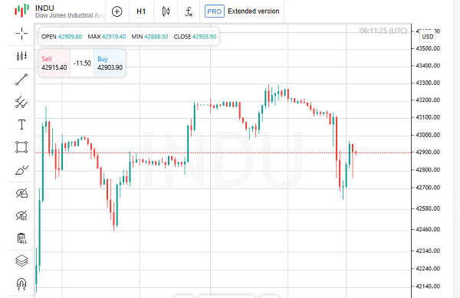Click the INDU candlestick logo icon

point(22,11)
